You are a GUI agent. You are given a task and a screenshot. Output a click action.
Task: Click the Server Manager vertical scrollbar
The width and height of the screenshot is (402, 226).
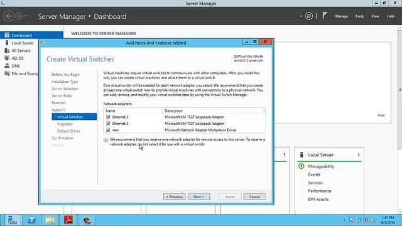(399, 90)
